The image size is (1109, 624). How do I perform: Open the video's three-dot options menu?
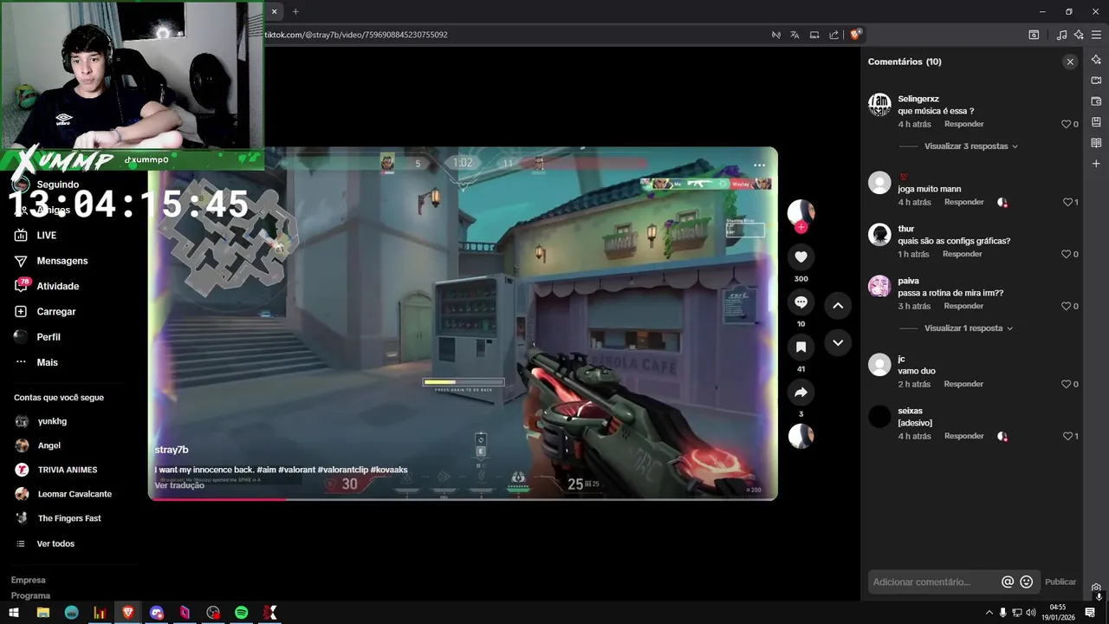coord(759,165)
